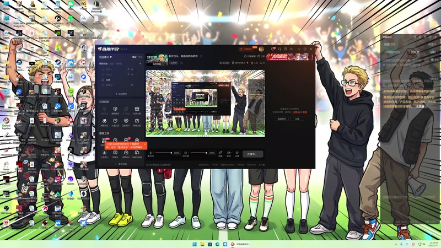Open the user avatar in title bar
Viewport: 441px width, 248px height.
click(x=261, y=49)
